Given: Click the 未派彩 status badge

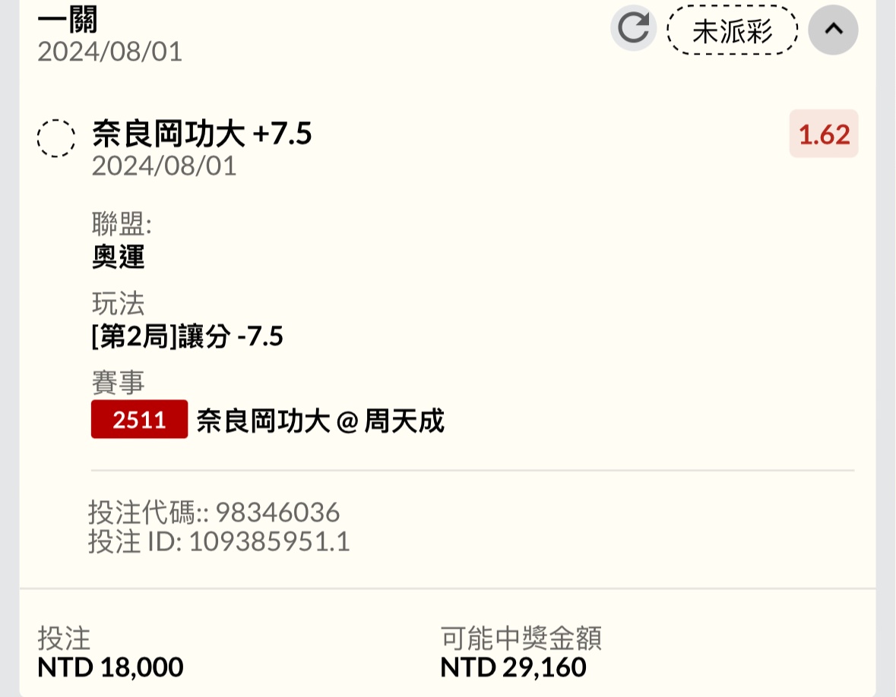Looking at the screenshot, I should point(732,31).
